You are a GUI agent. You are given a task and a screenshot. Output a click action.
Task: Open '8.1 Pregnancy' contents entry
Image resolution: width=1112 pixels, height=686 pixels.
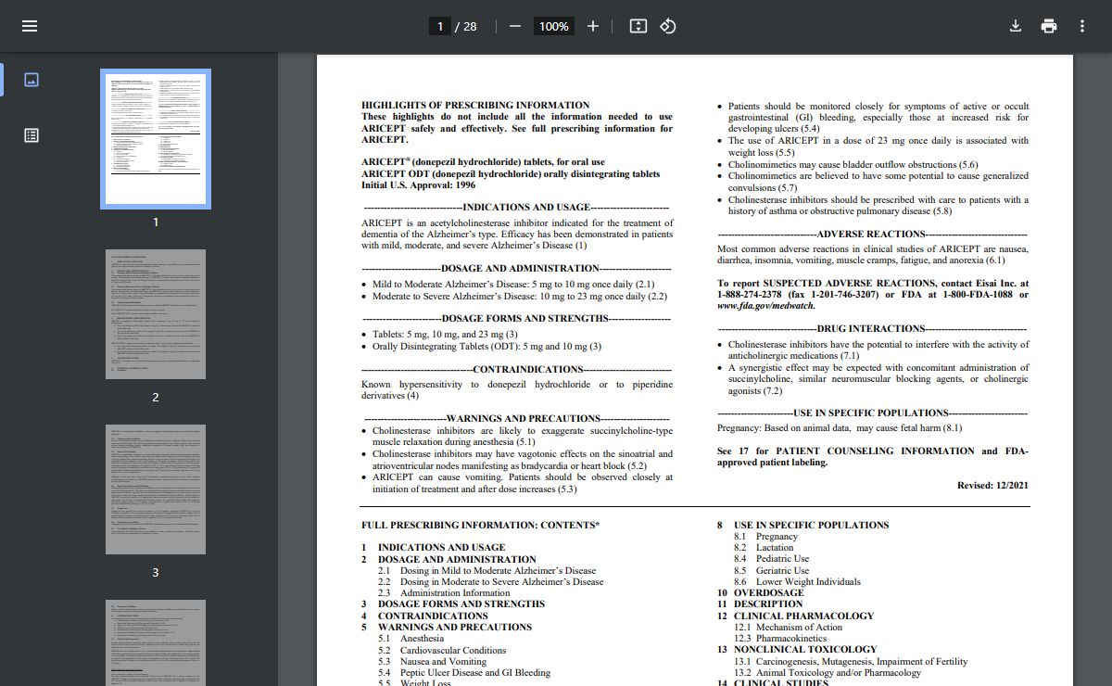(765, 537)
